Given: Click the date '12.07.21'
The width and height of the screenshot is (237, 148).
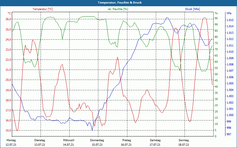Looking at the screenshot, I should [x=11, y=145].
